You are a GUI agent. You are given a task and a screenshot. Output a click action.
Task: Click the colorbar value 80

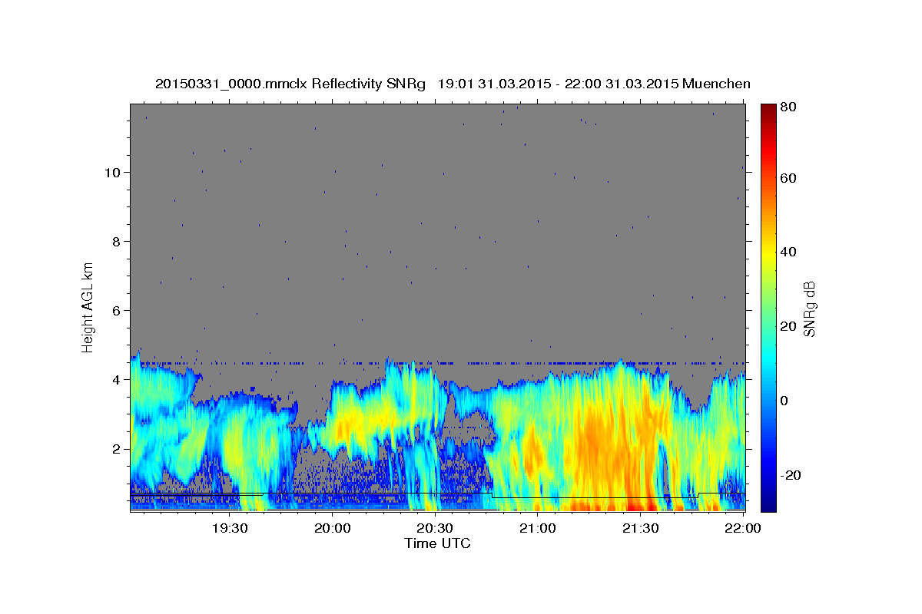pos(788,107)
